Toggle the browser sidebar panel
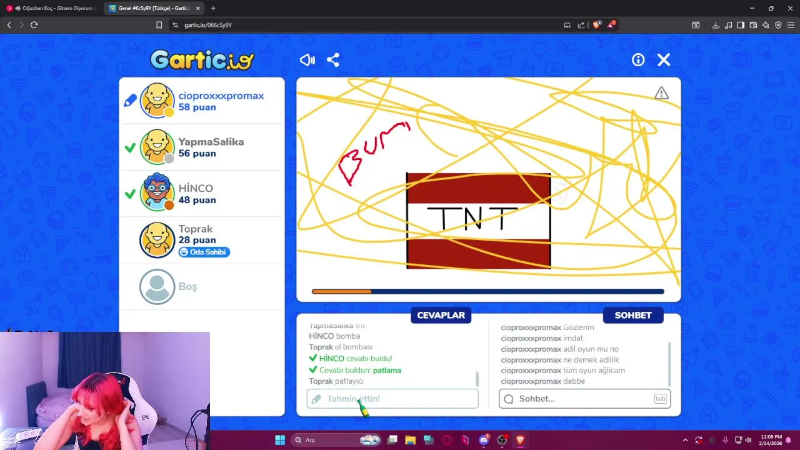Image resolution: width=800 pixels, height=450 pixels. (741, 25)
